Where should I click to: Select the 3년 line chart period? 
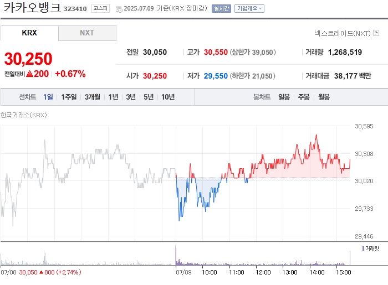(x=131, y=97)
